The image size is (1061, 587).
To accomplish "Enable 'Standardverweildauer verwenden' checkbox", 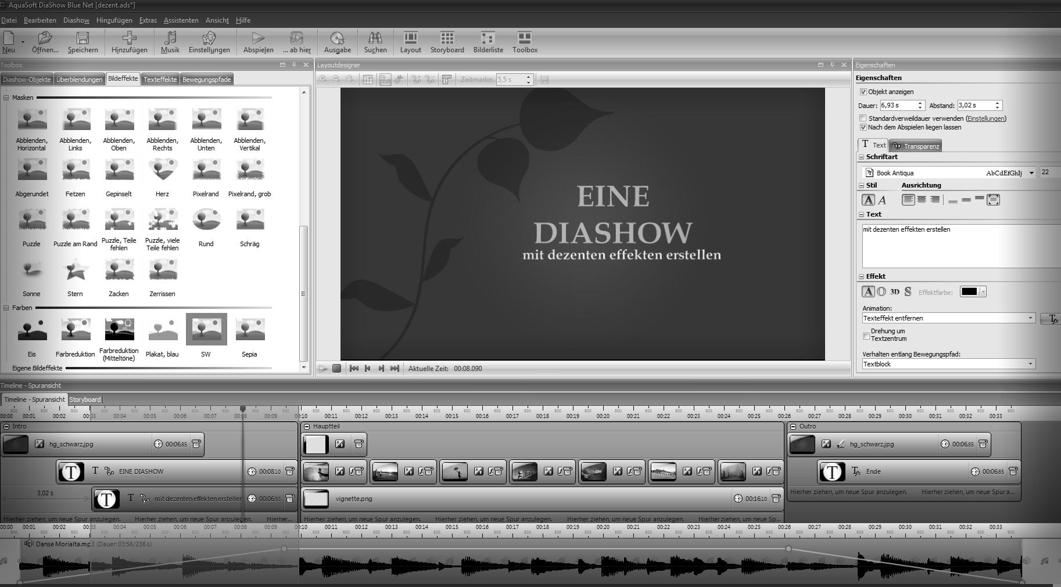I will pyautogui.click(x=863, y=118).
